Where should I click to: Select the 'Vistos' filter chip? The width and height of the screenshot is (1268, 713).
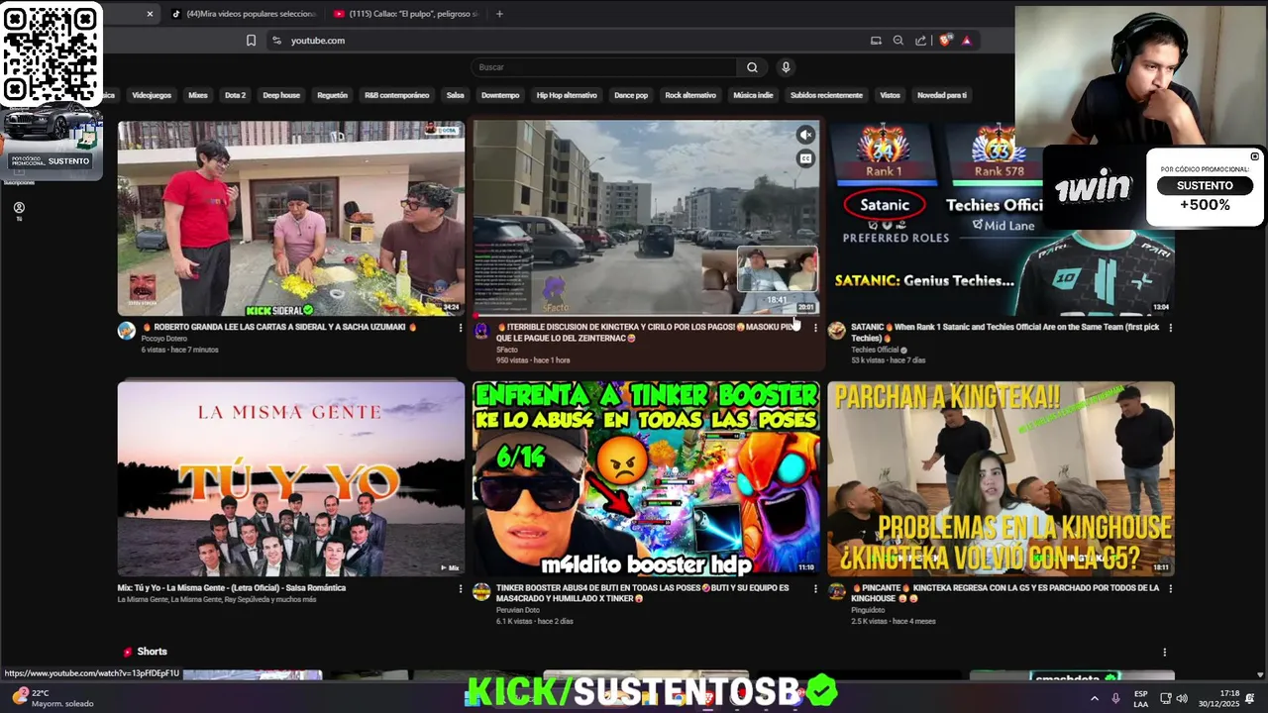point(891,95)
